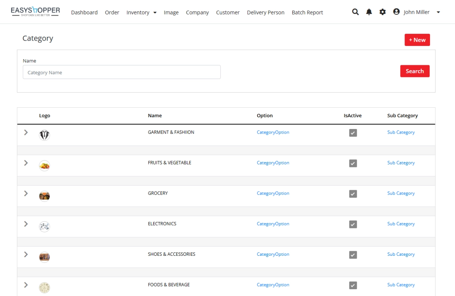The image size is (455, 296).
Task: Expand the Electronics row chevron
Action: point(26,224)
